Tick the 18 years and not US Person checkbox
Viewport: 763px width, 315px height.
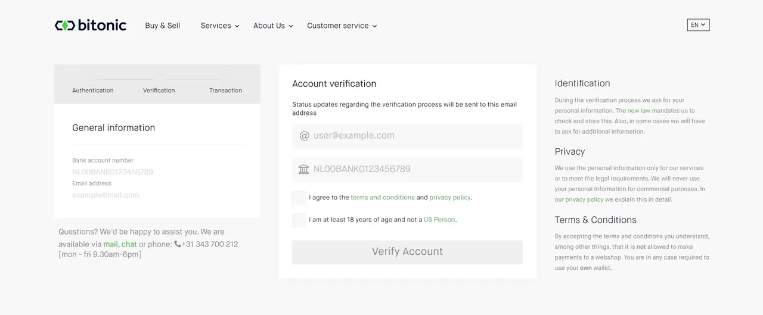(299, 220)
